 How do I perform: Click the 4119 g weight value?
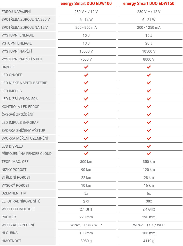coord(149,241)
